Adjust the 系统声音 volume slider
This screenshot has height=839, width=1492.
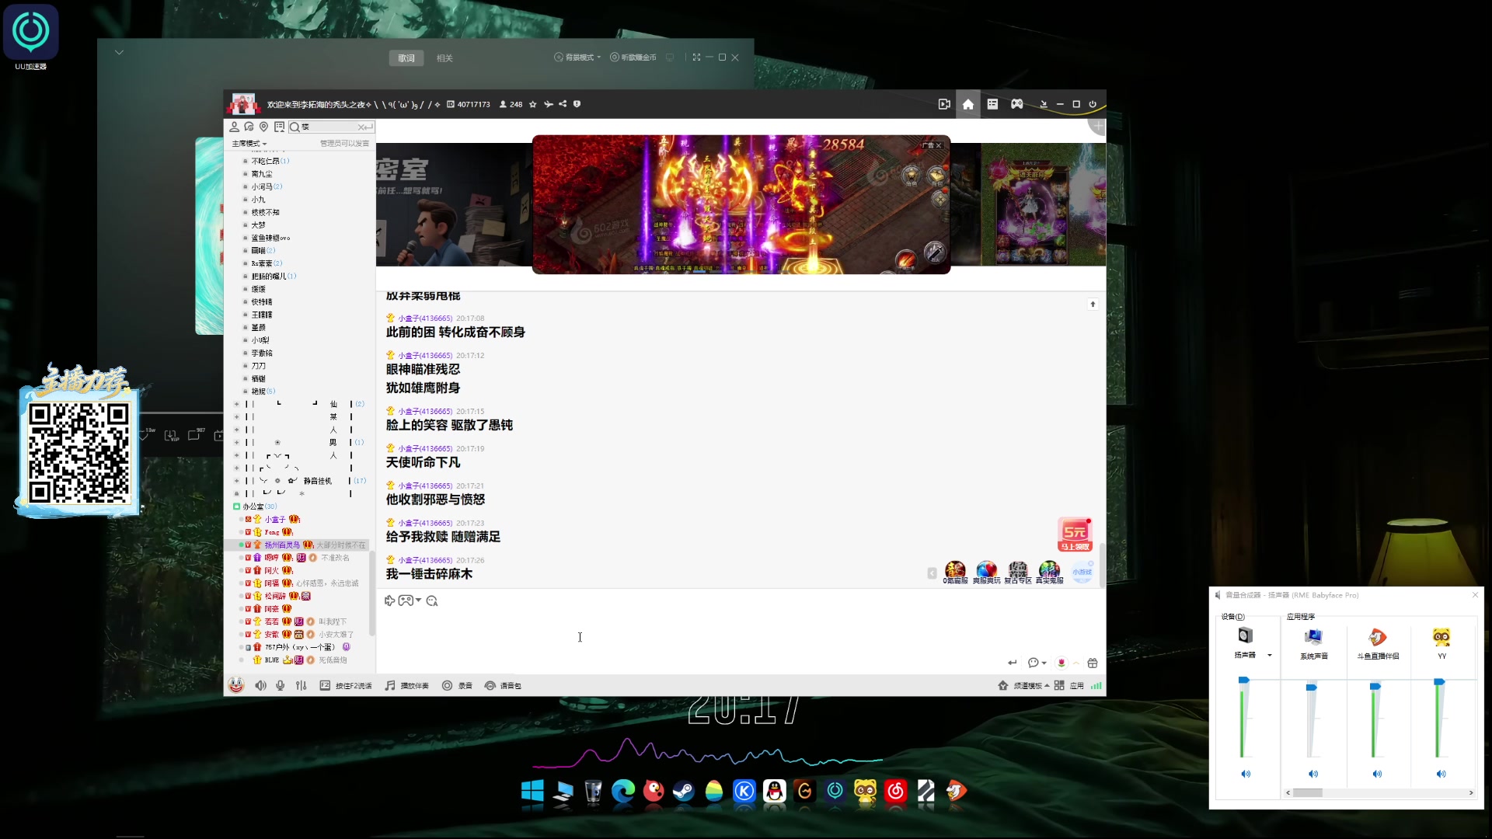[x=1311, y=688]
